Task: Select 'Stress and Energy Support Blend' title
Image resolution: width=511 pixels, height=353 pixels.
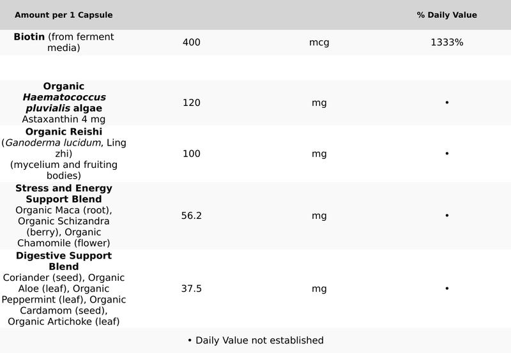Action: point(64,193)
